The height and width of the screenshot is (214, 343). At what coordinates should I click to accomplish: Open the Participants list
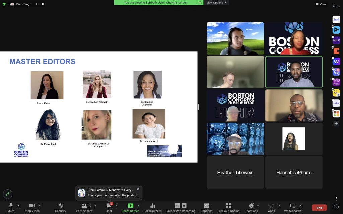(x=84, y=207)
